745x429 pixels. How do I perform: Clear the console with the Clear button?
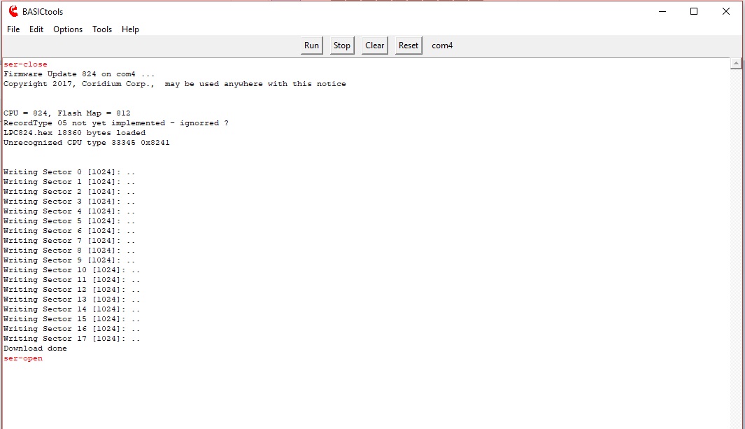374,45
